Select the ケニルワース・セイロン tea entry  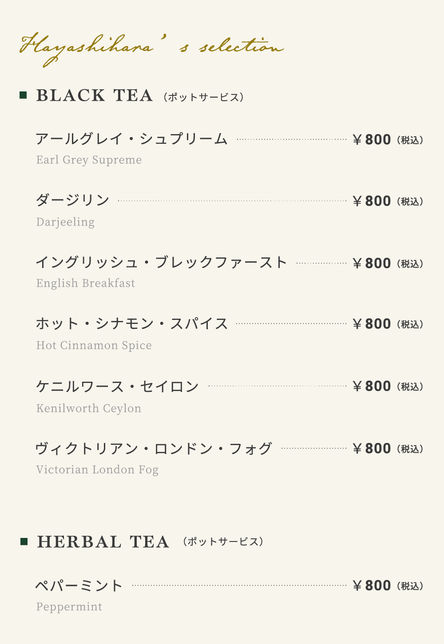pyautogui.click(x=117, y=386)
